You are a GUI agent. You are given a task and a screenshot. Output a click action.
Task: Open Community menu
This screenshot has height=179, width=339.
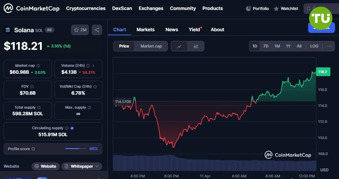tap(183, 8)
